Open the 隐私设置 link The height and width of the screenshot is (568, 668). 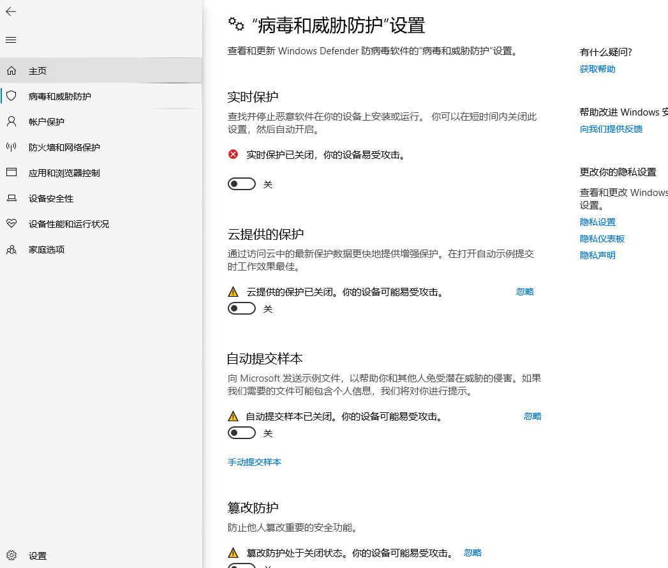point(597,221)
